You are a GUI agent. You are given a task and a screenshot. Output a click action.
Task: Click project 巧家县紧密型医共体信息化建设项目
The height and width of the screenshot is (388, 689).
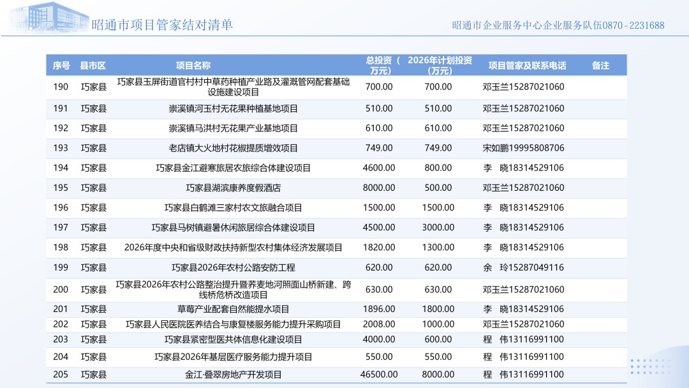point(233,339)
